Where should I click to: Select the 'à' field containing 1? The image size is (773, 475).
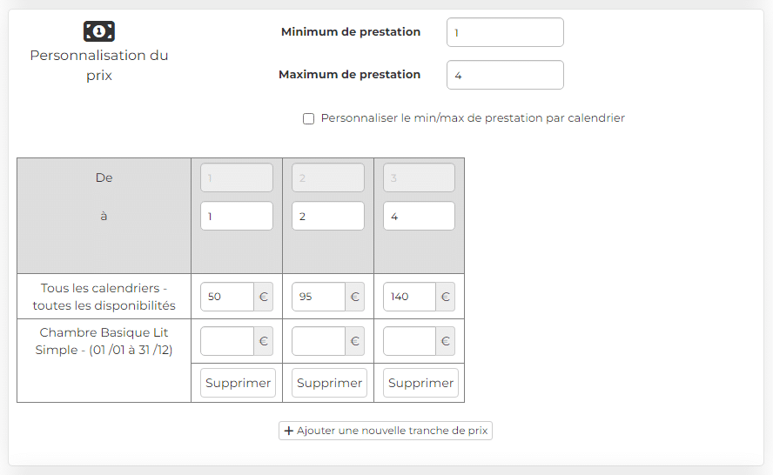(237, 216)
